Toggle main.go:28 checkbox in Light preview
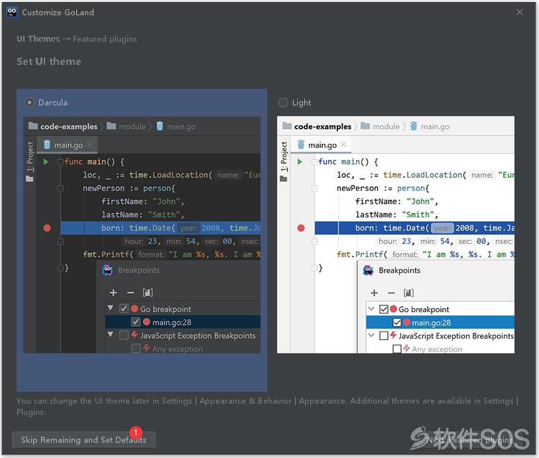Screen dimensions: 539x458 point(397,322)
